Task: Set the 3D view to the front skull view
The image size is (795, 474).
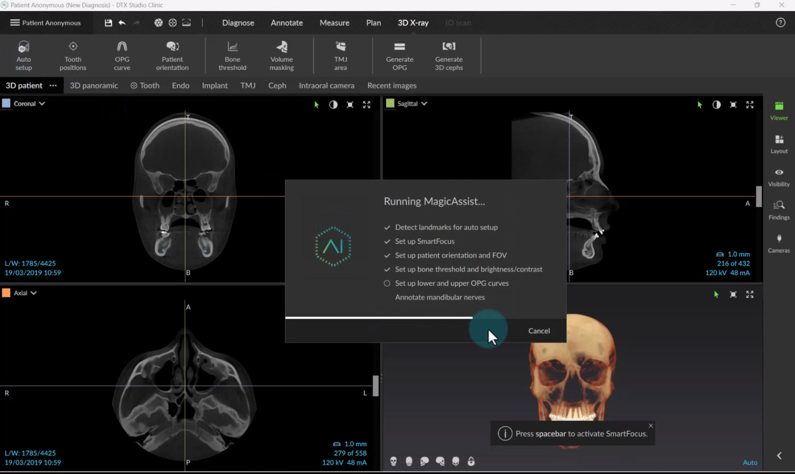Action: pyautogui.click(x=393, y=461)
